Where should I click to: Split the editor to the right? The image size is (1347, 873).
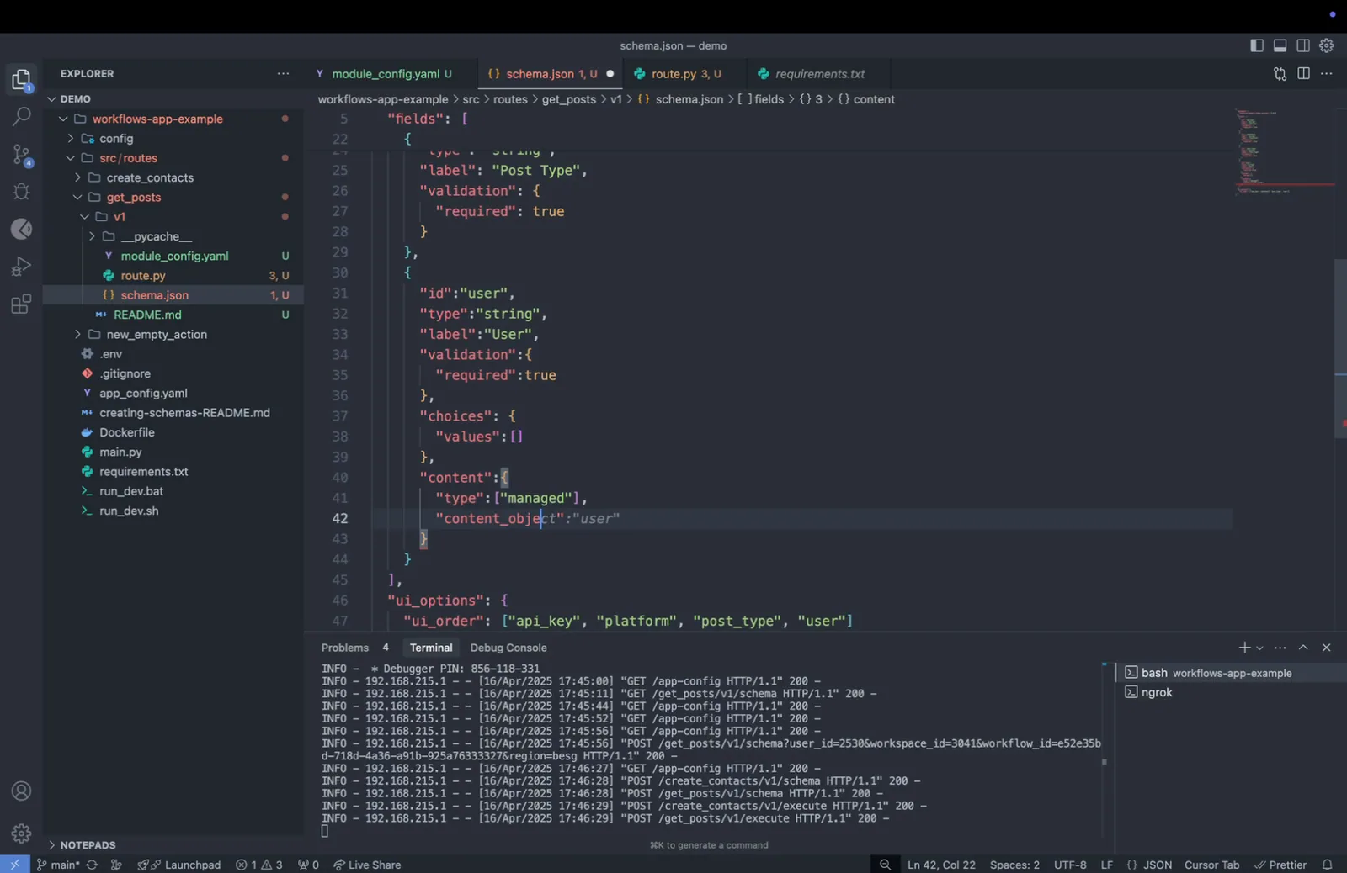click(1303, 74)
